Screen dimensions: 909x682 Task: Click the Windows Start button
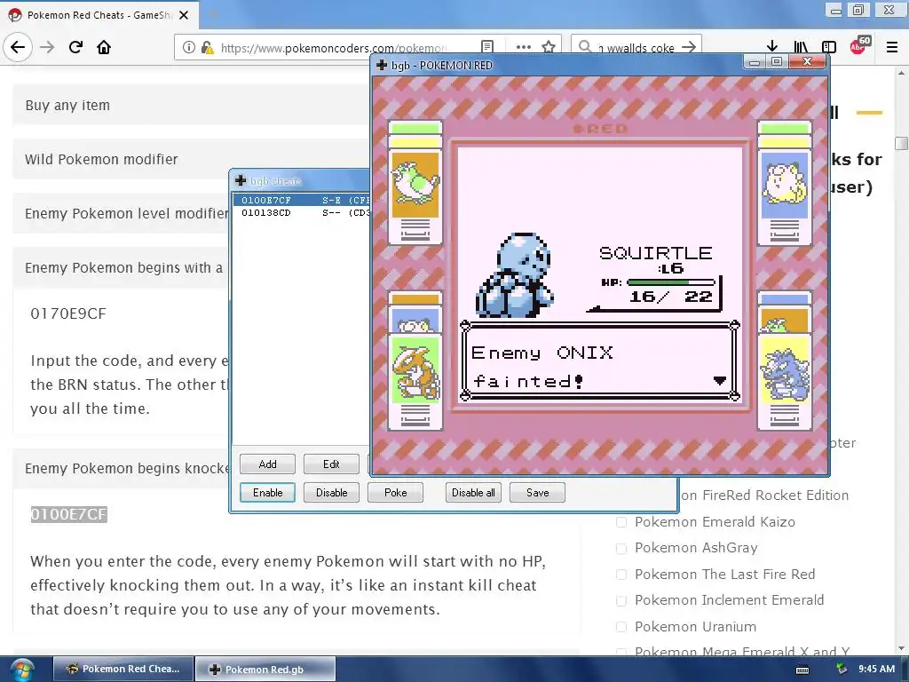click(x=21, y=670)
